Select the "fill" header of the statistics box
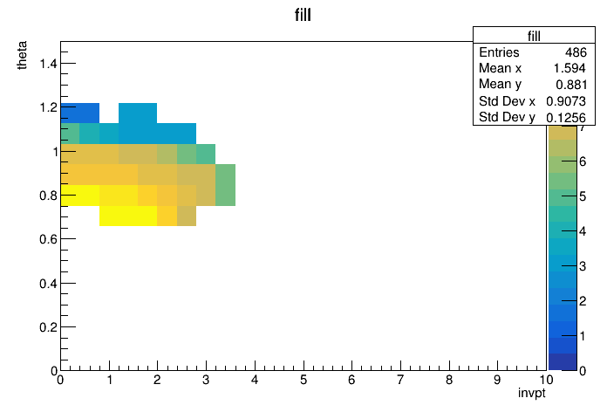 point(534,36)
